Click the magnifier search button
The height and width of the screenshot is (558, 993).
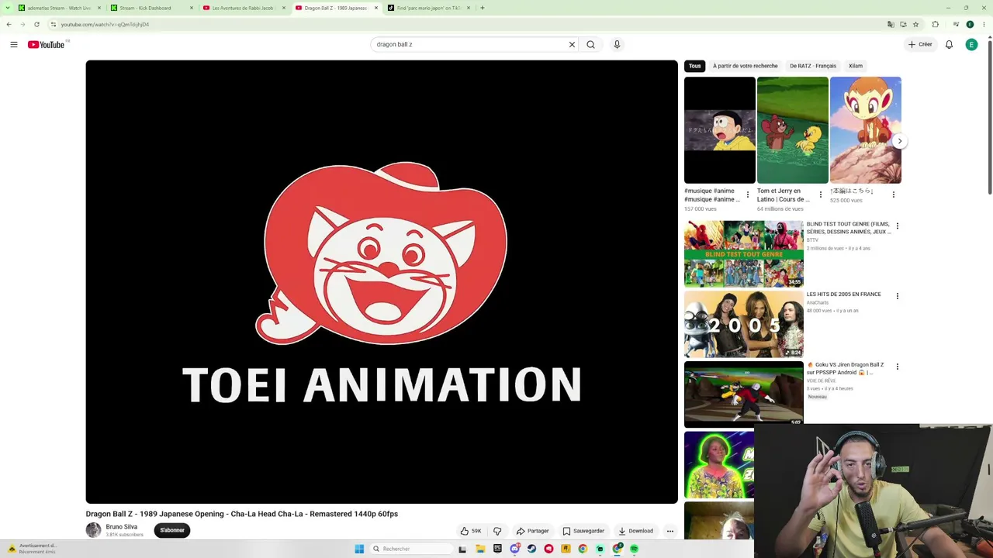590,44
